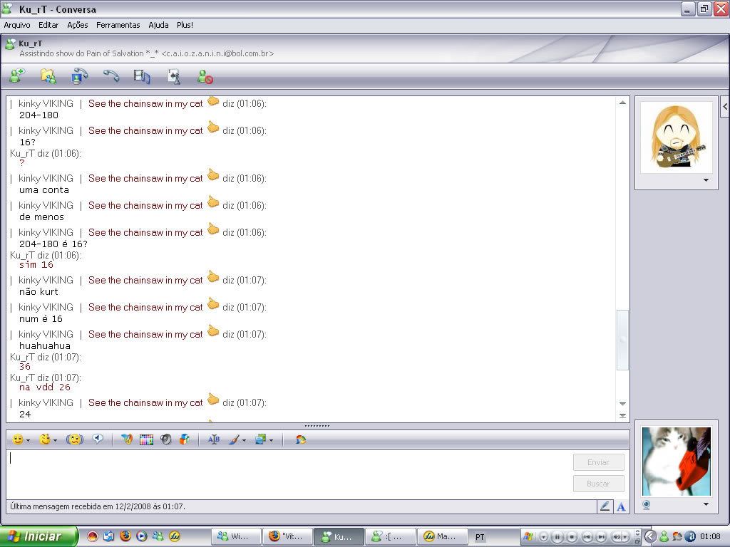The image size is (730, 547).
Task: Open the Ajuda menu
Action: coord(158,25)
